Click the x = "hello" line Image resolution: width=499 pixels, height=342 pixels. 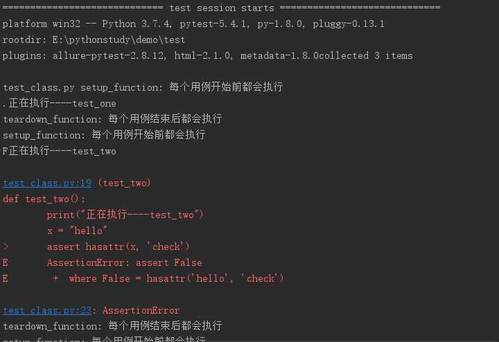[x=77, y=231]
